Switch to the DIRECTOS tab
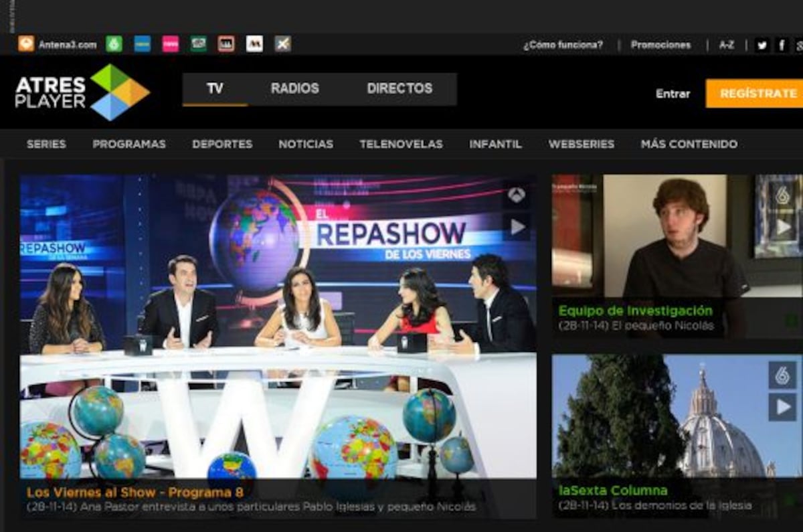Screen dimensions: 803x532 click(399, 88)
